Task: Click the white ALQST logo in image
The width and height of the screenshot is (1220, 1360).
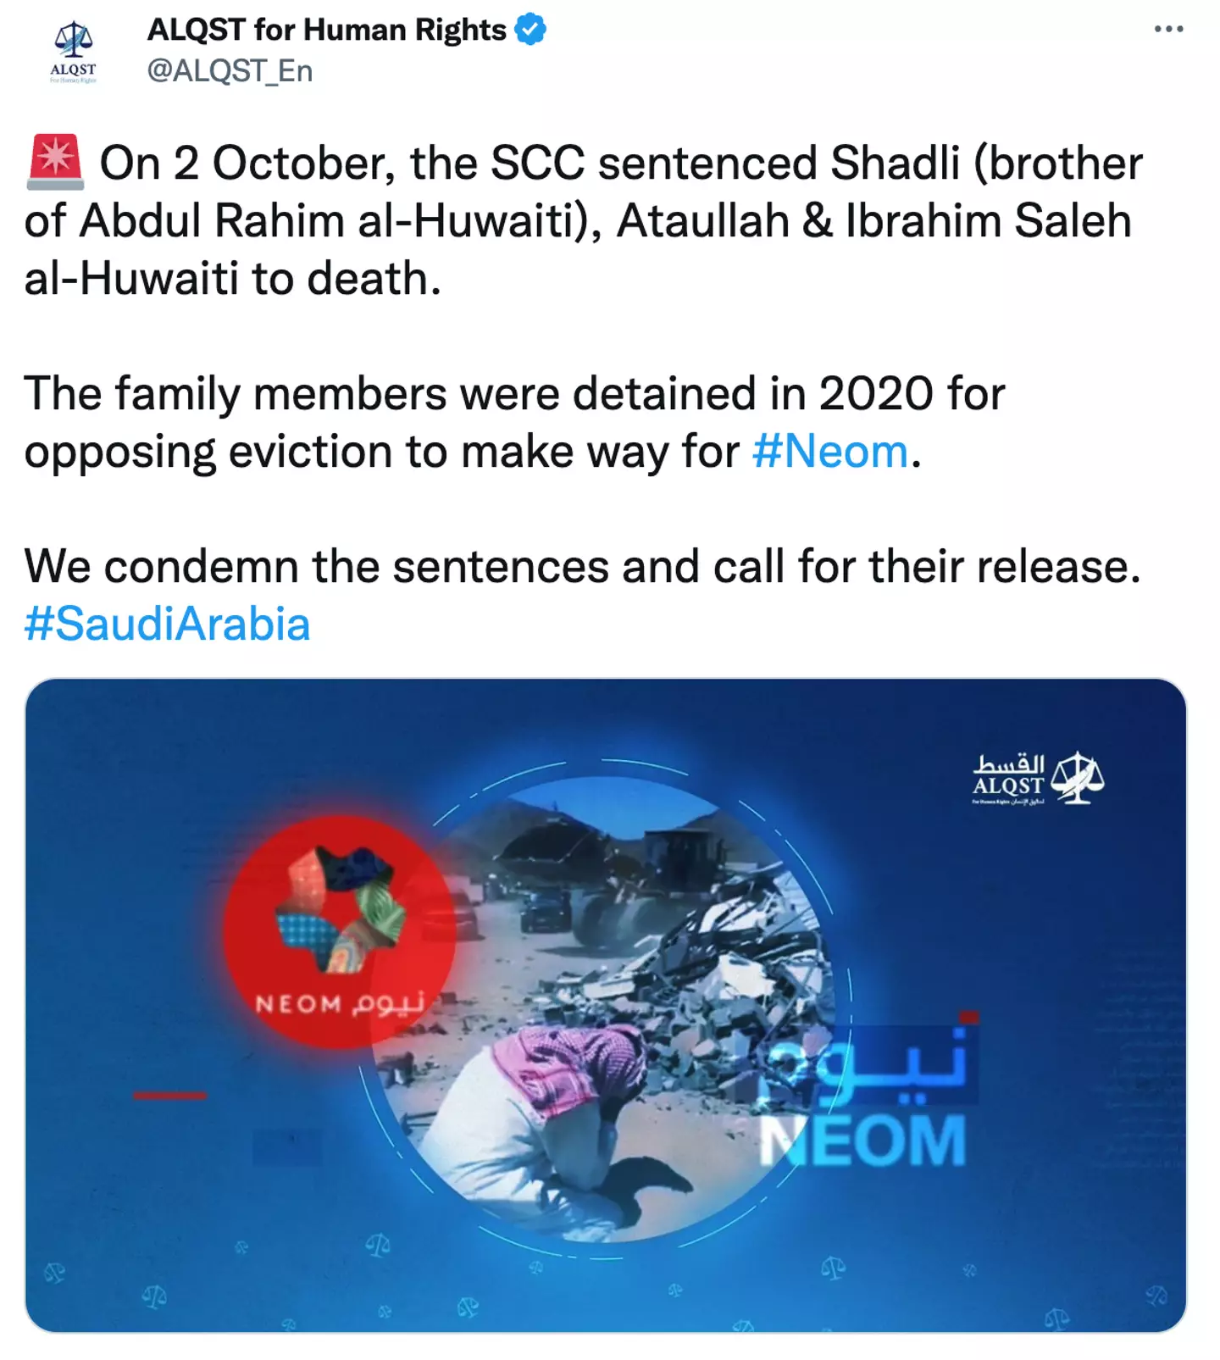Action: [1038, 778]
